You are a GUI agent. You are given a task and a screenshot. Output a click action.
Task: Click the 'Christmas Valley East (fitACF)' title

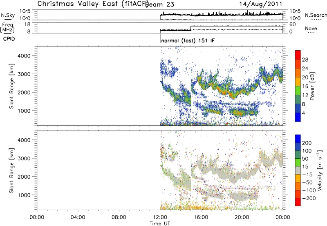click(x=93, y=4)
